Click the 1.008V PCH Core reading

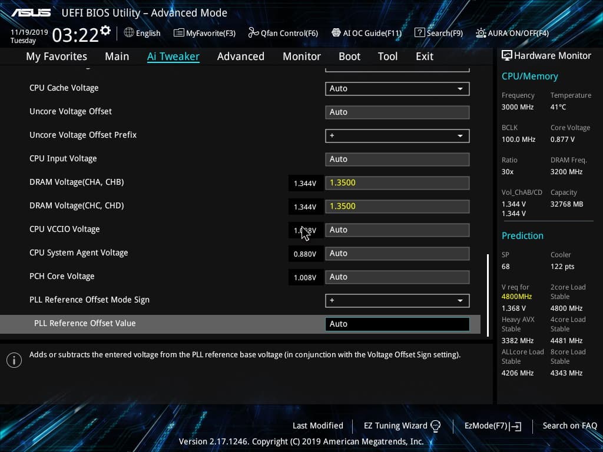click(x=305, y=278)
